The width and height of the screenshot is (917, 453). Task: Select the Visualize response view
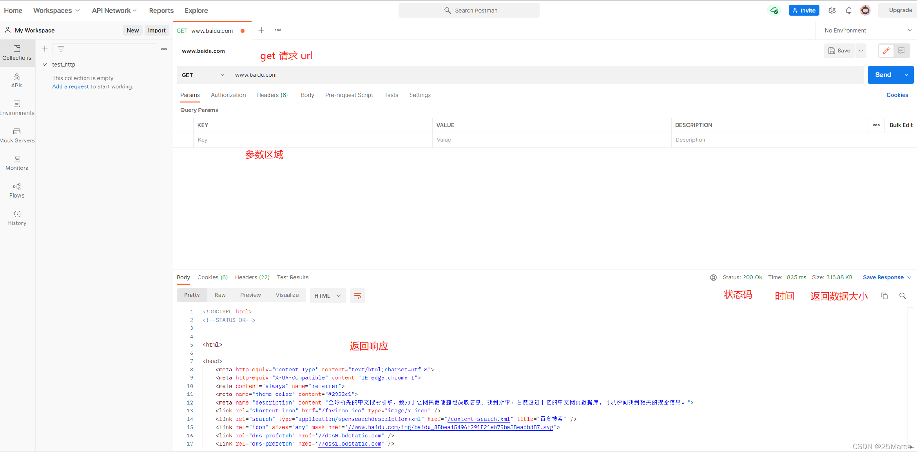pyautogui.click(x=287, y=295)
